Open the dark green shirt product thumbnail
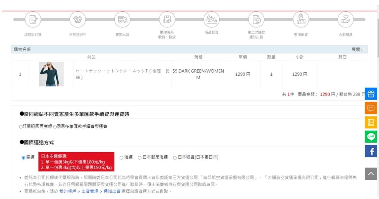This screenshot has height=199, width=379. (51, 74)
